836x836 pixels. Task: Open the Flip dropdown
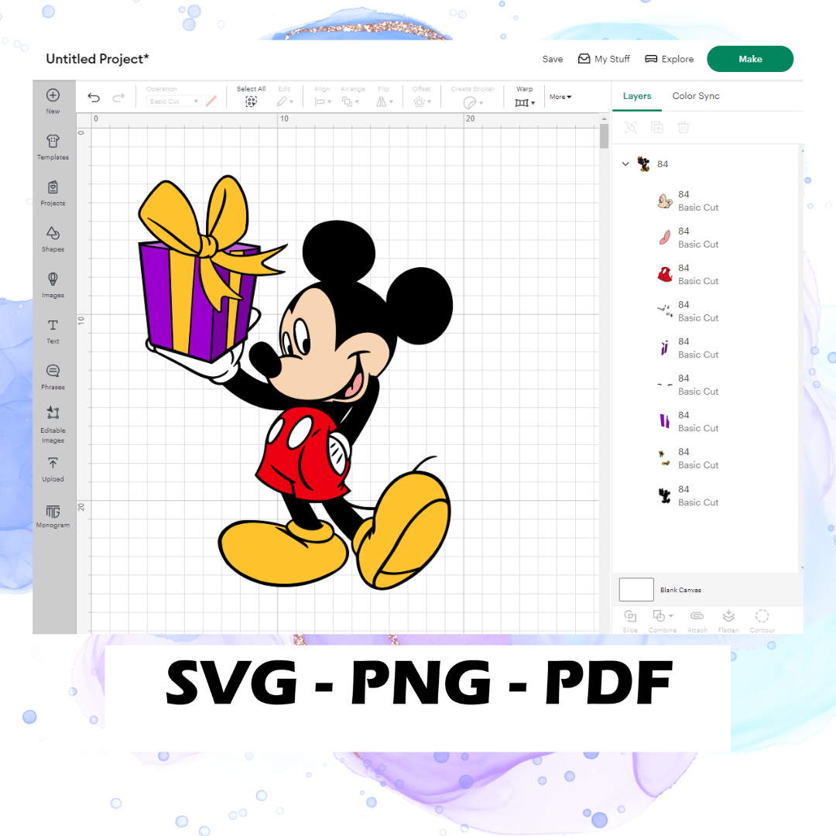pos(385,101)
